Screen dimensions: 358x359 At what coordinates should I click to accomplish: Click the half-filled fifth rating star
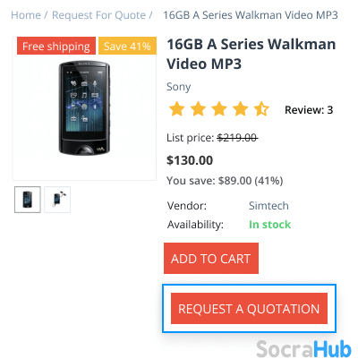[261, 109]
